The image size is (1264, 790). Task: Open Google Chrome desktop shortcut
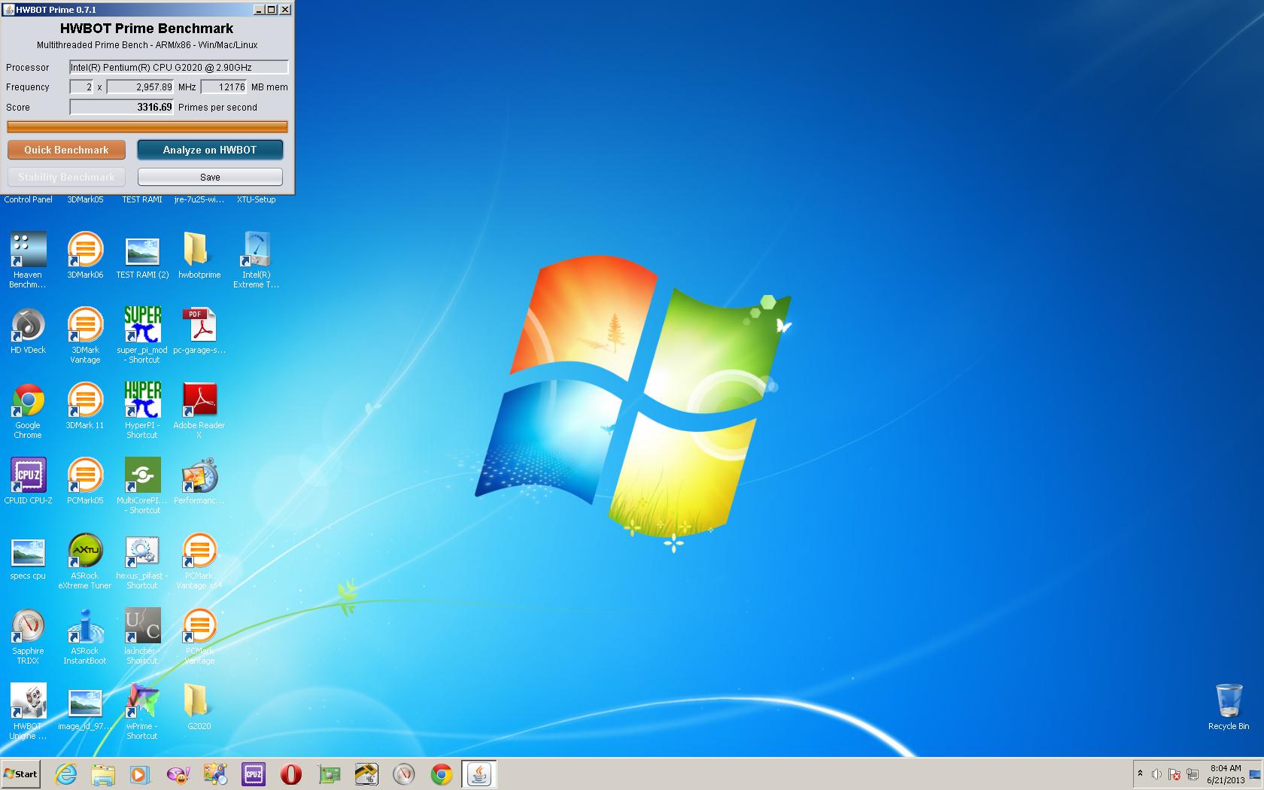pos(28,410)
